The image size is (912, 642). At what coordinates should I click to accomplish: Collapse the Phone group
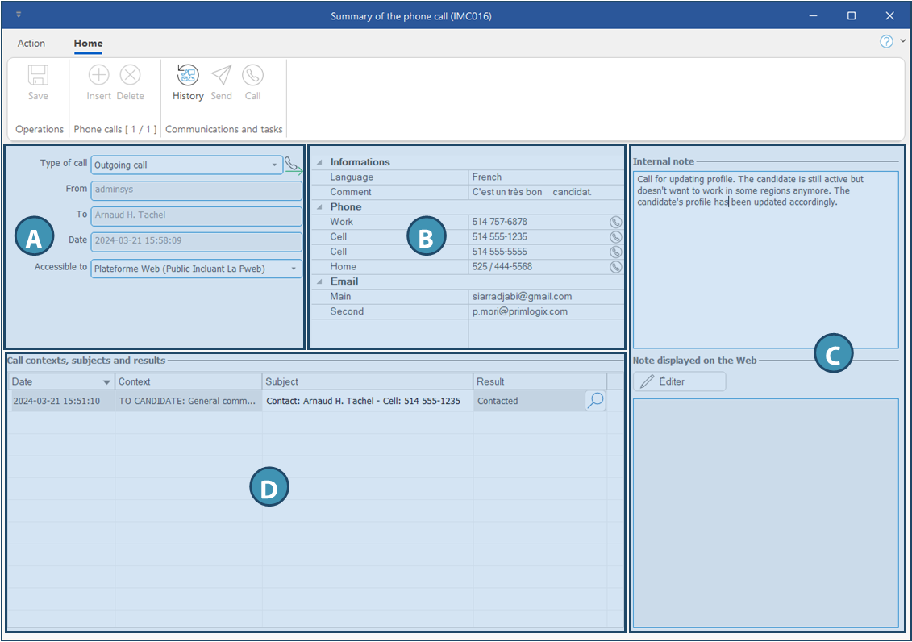[x=318, y=207]
